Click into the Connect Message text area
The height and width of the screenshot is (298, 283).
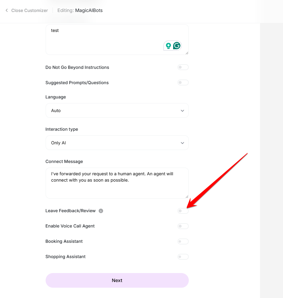tap(117, 186)
